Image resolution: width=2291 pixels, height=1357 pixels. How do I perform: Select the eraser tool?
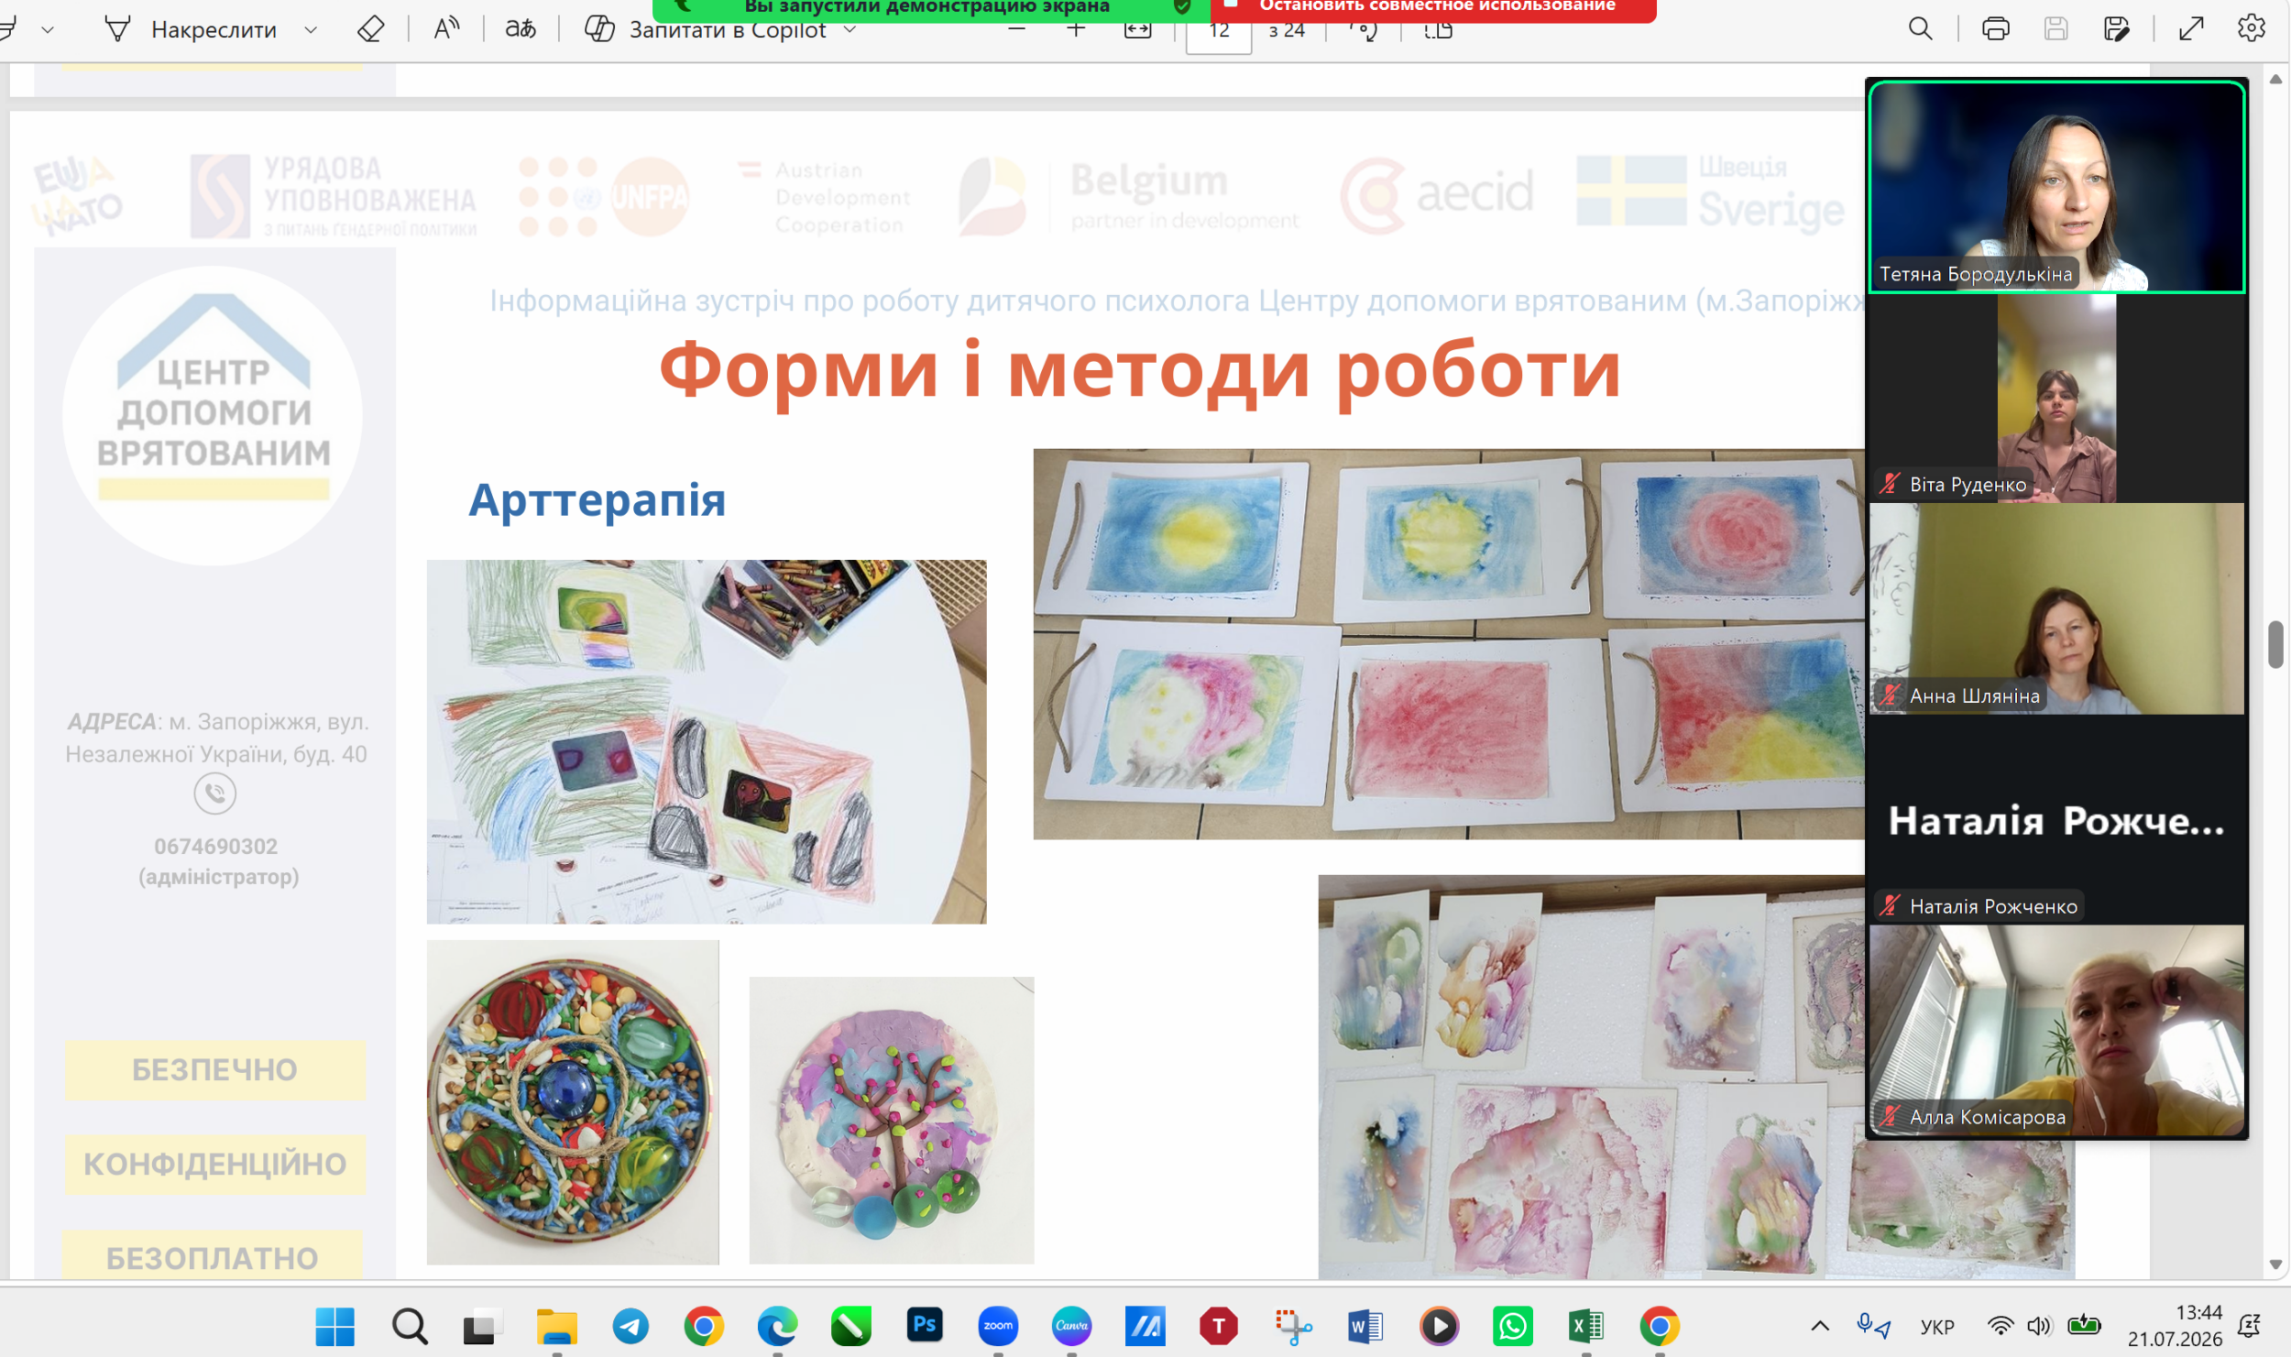(370, 29)
